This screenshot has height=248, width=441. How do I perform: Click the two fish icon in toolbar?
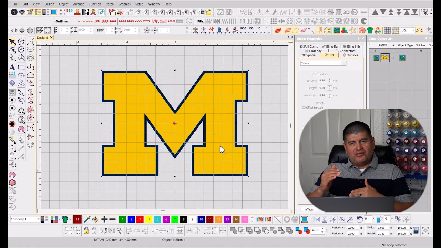(327, 30)
